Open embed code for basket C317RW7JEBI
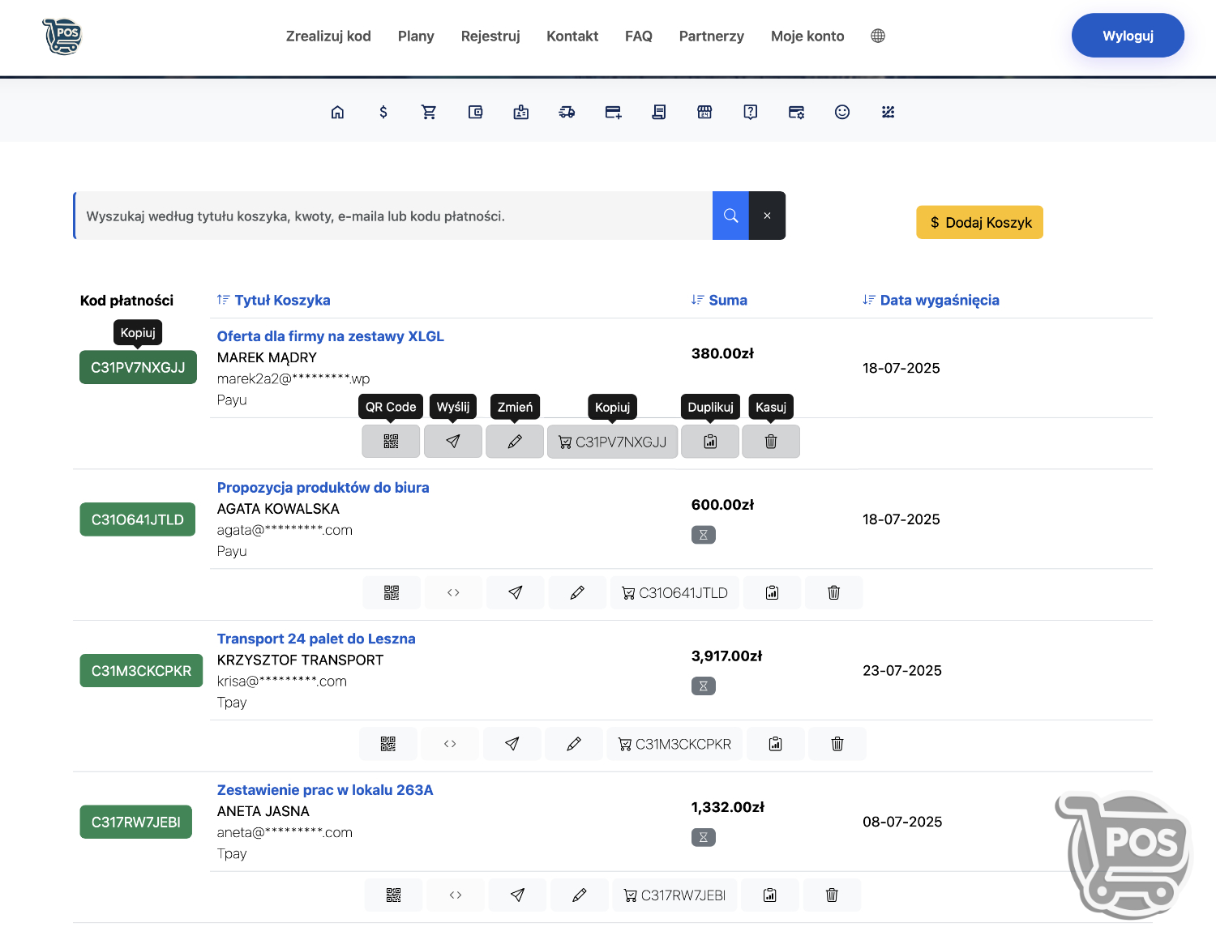Viewport: 1216px width, 940px height. (456, 895)
